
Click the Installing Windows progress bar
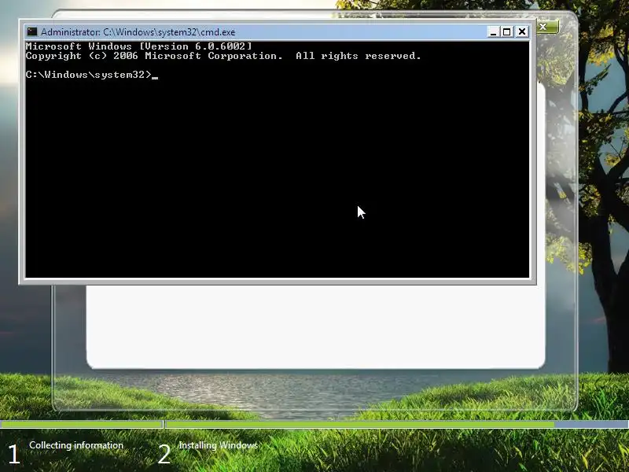pos(397,424)
